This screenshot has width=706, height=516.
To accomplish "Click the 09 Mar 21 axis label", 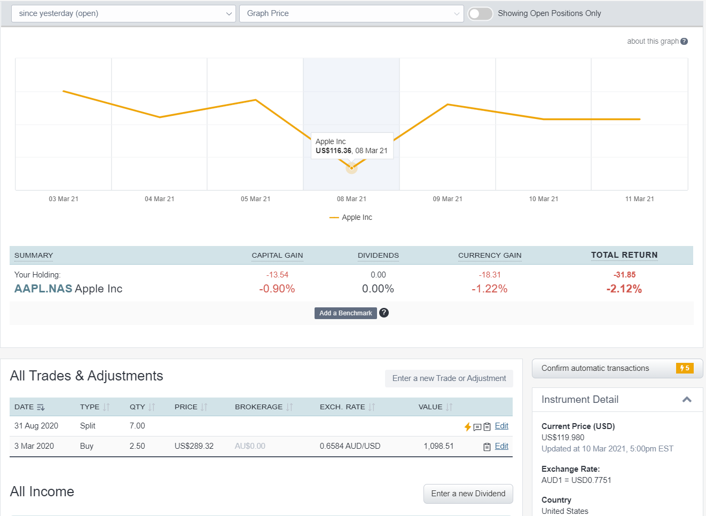I will (448, 199).
